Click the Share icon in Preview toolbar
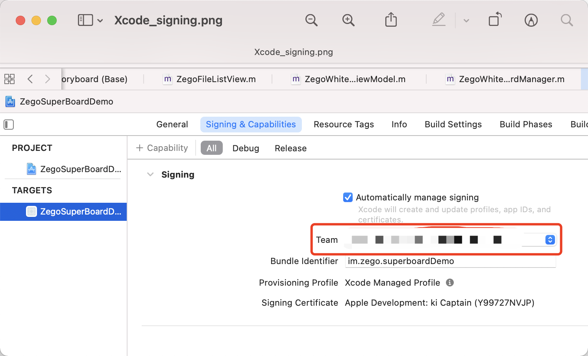This screenshot has width=588, height=356. click(x=391, y=20)
